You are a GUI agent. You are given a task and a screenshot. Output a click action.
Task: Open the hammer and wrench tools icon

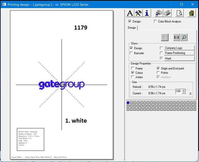(x=138, y=13)
